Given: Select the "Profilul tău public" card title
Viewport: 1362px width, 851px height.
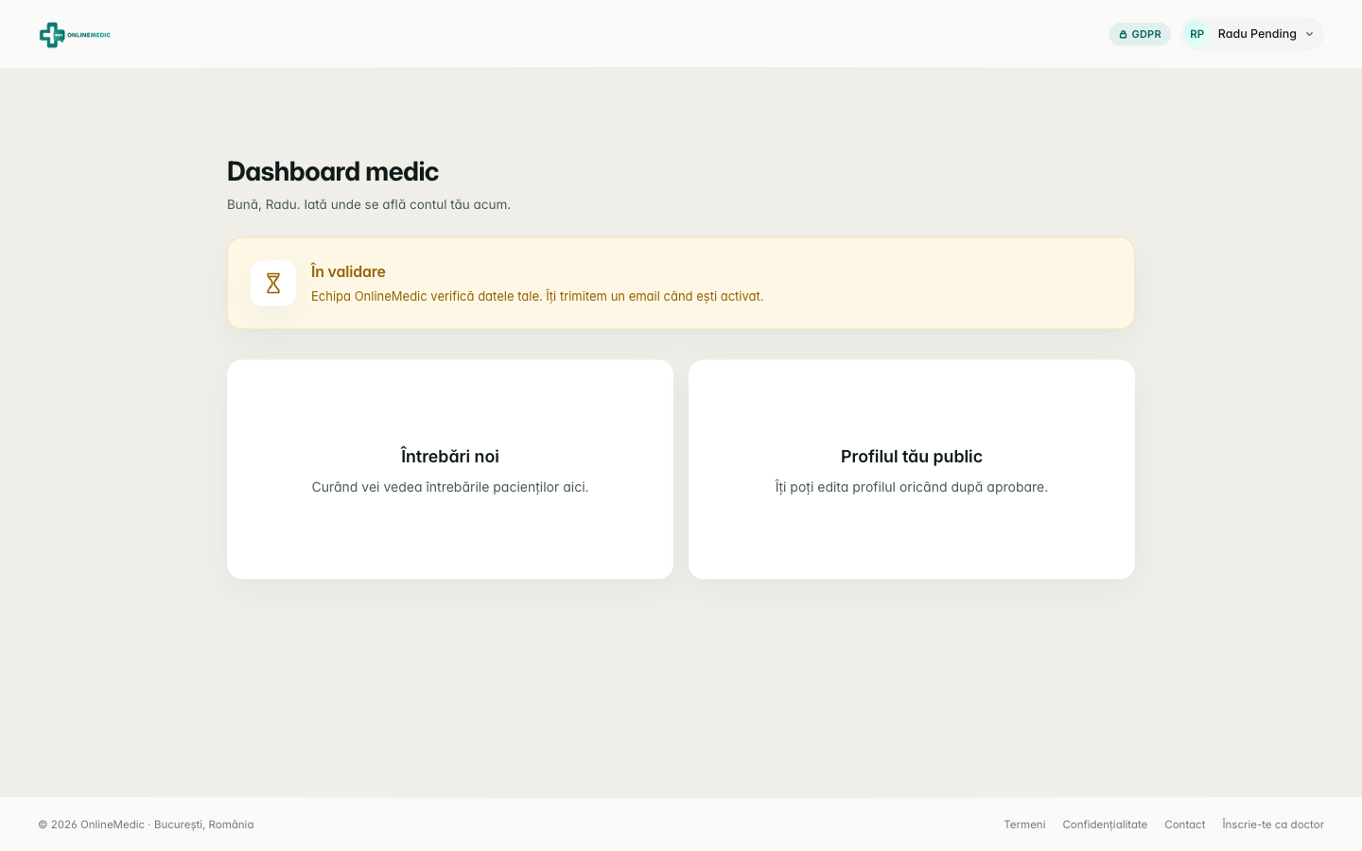Looking at the screenshot, I should (912, 456).
